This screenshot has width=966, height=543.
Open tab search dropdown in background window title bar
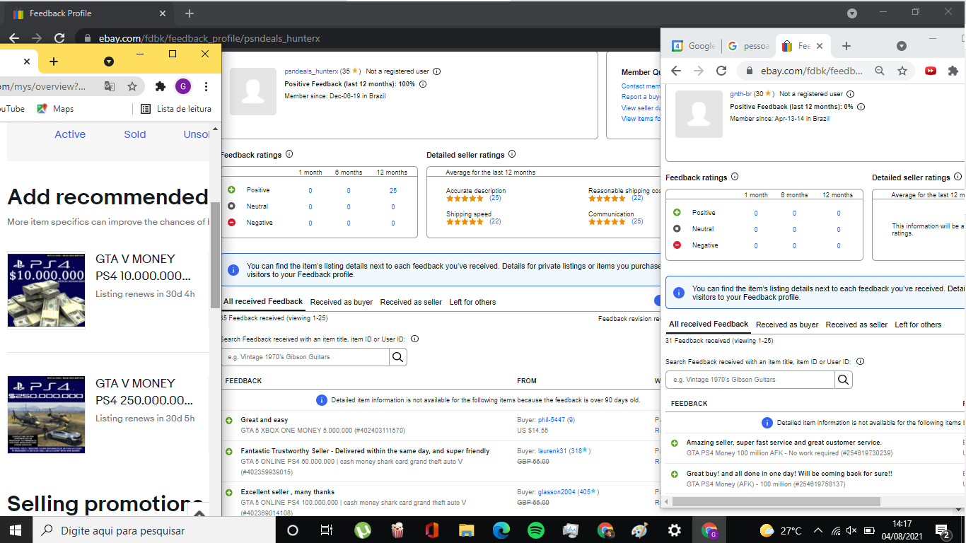point(852,13)
